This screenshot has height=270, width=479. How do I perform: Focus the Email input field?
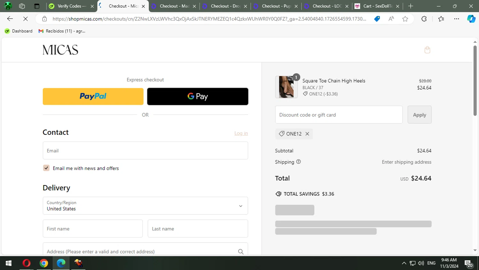(145, 150)
